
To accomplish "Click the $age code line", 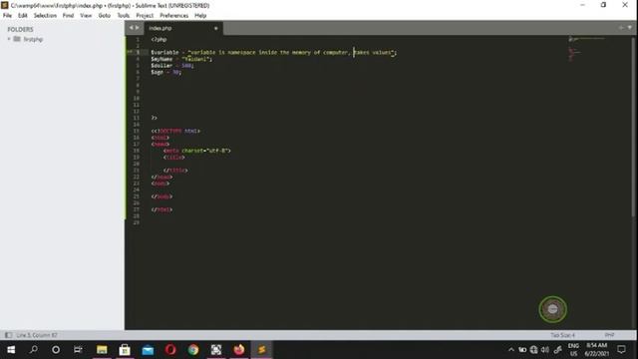I will click(166, 72).
